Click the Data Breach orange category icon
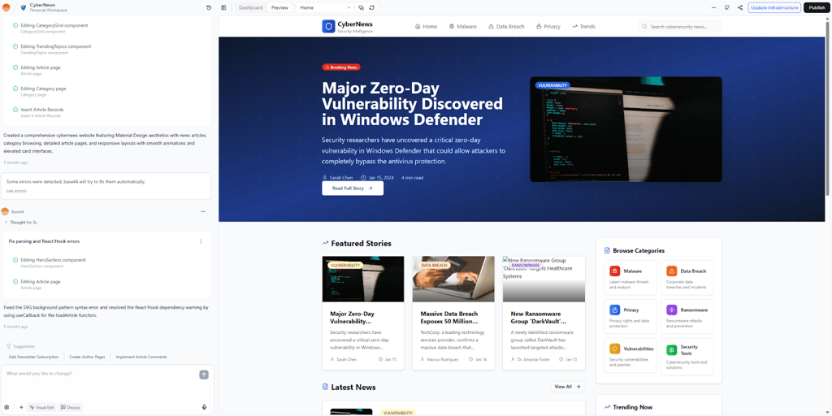This screenshot has height=416, width=832. (671, 271)
